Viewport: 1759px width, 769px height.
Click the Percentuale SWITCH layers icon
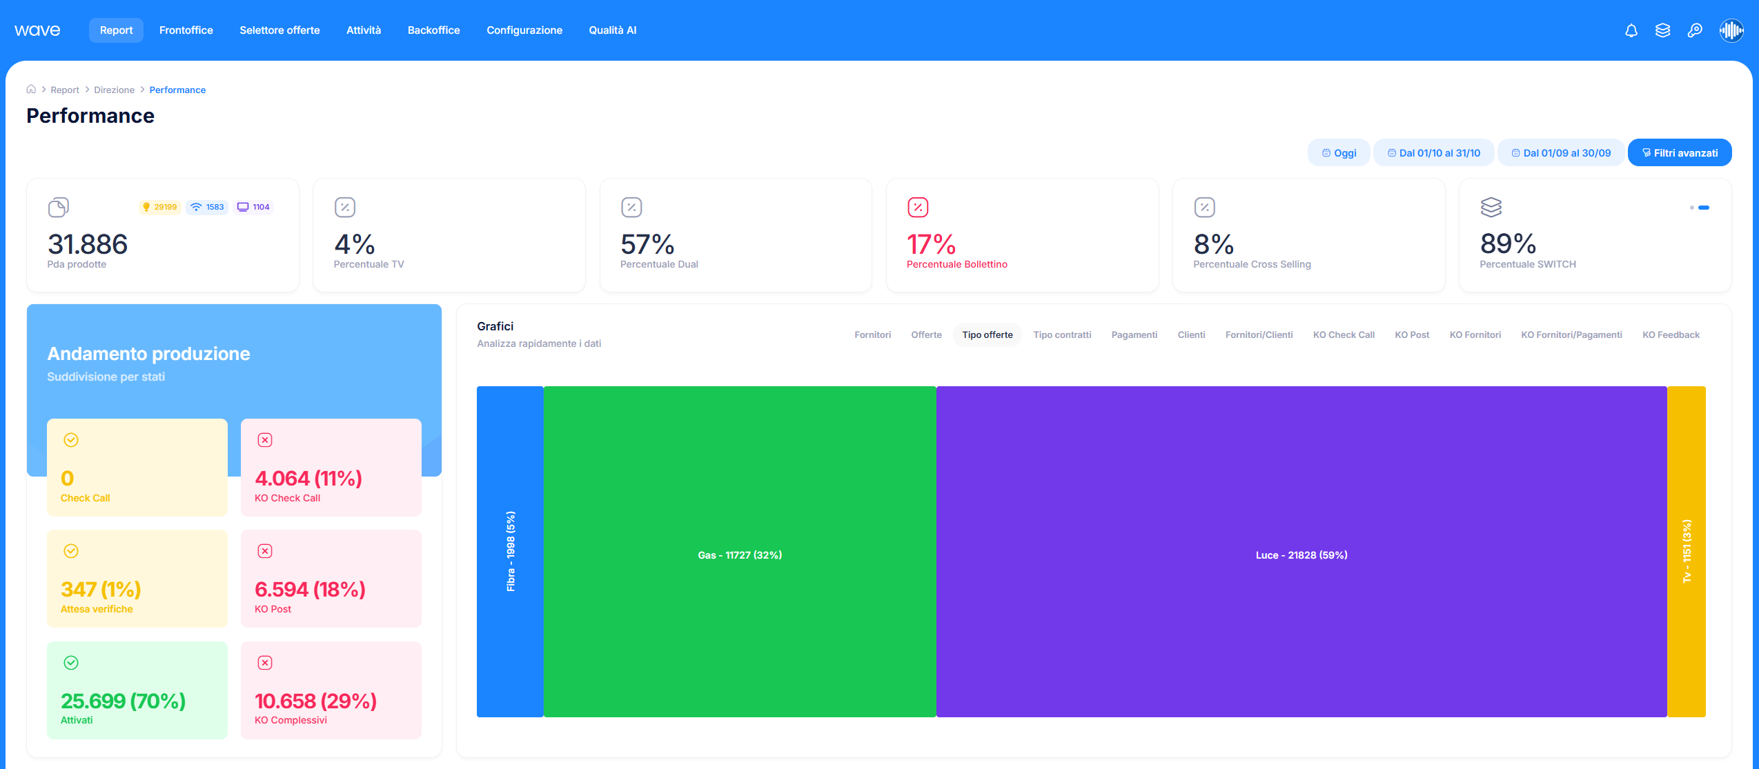1491,207
